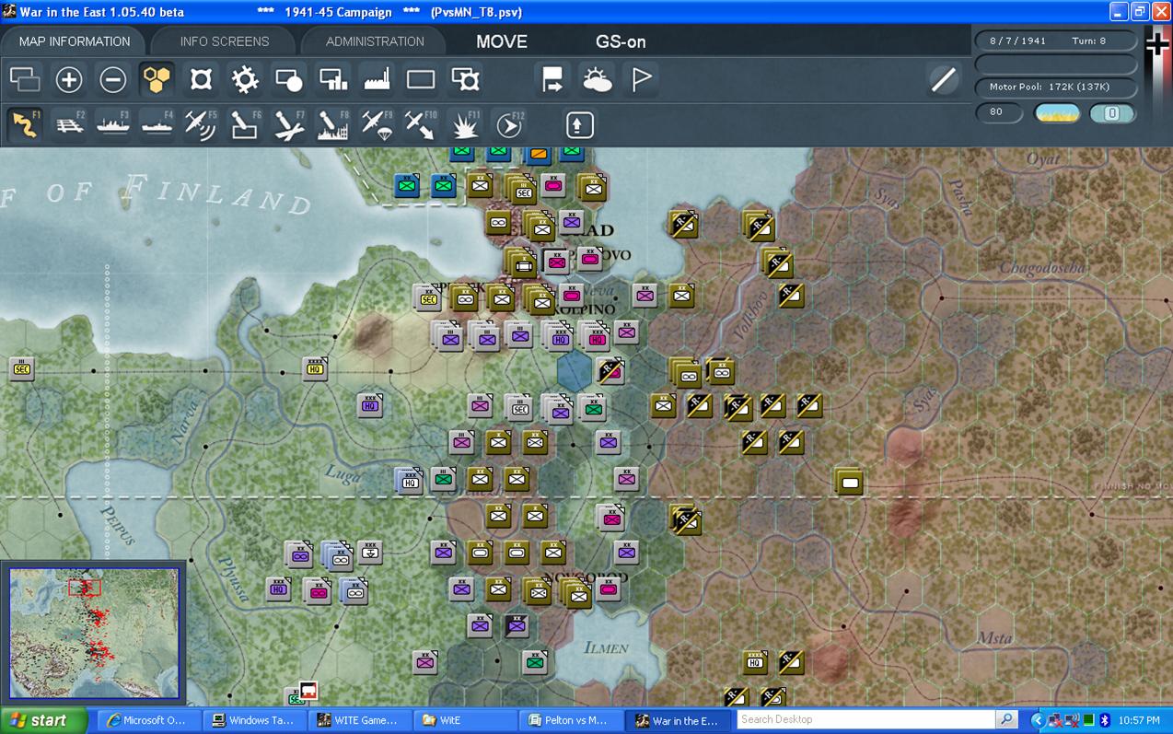
Task: Select the green unit beside Lake Ilmen
Action: point(535,661)
